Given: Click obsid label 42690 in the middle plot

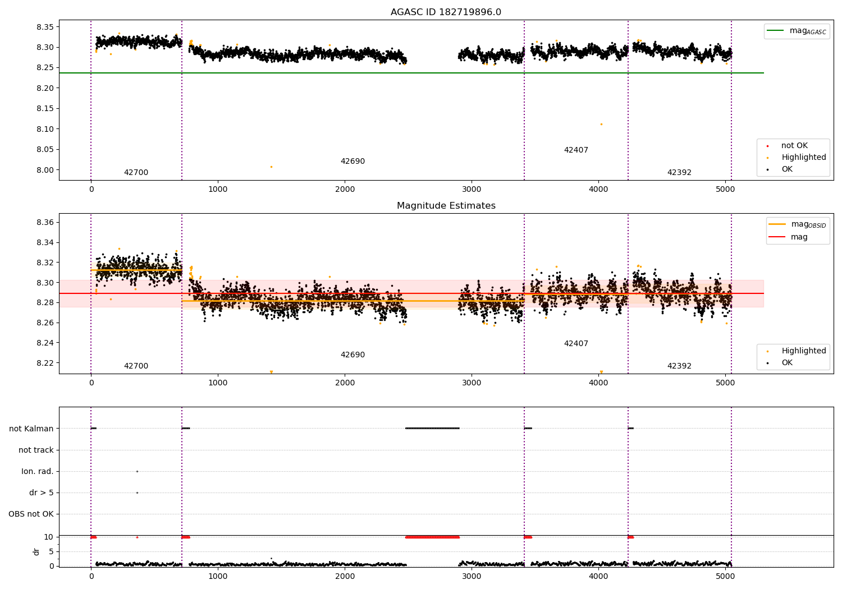Looking at the screenshot, I should tap(353, 355).
